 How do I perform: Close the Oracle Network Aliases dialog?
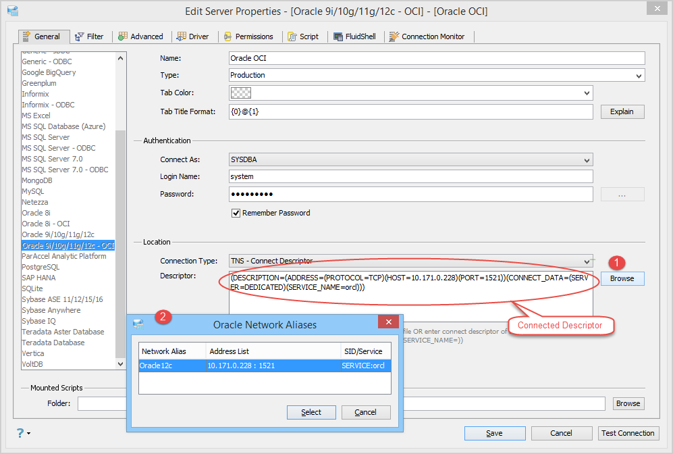coord(388,322)
